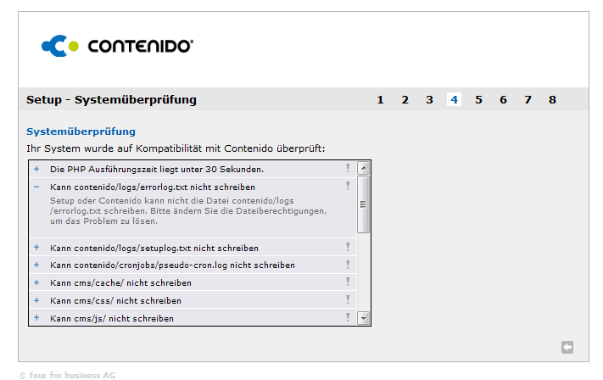This screenshot has width=603, height=380.
Task: Go to setup step 6
Action: (504, 99)
